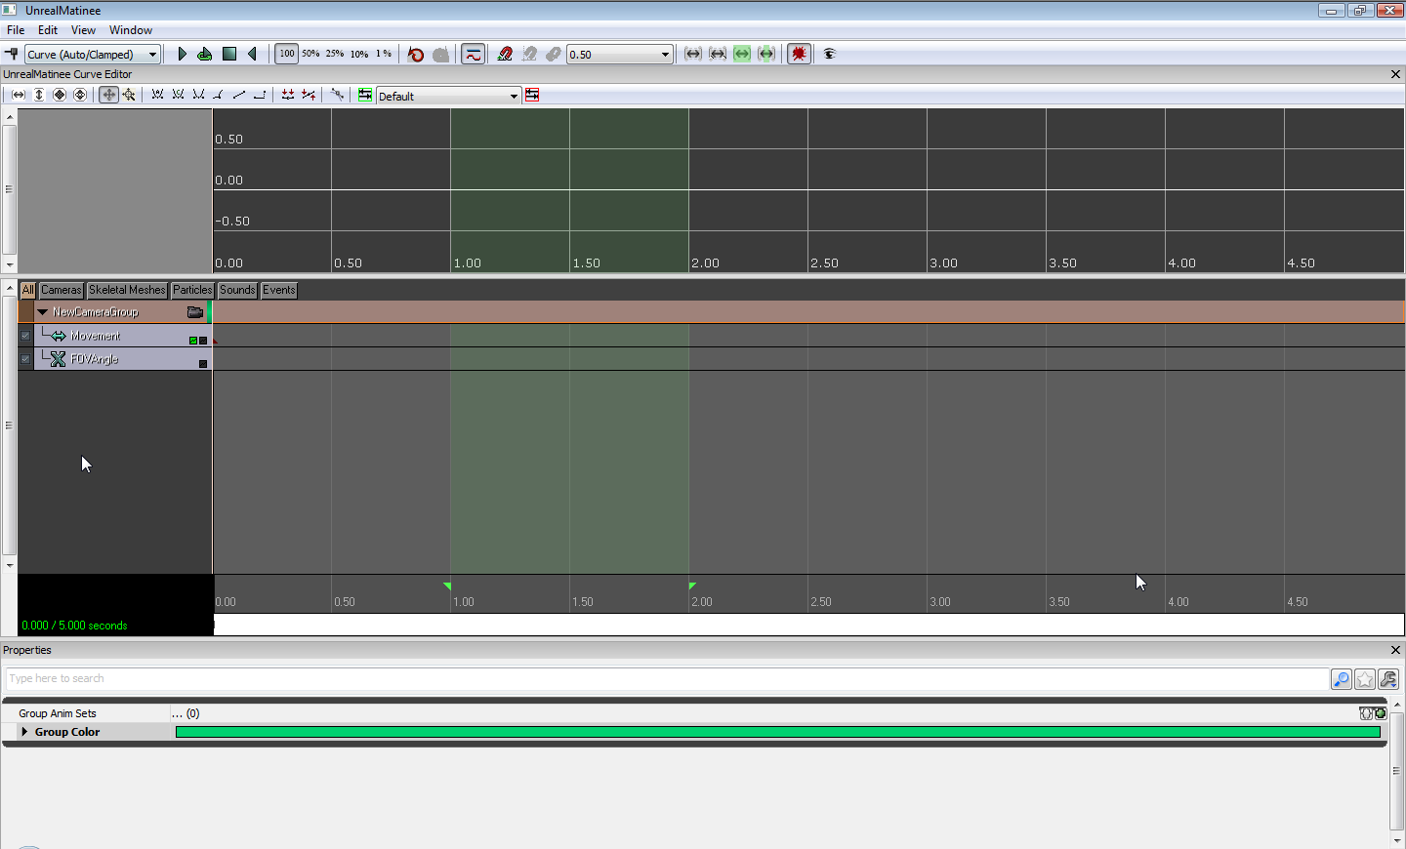Viewport: 1406px width, 849px height.
Task: Select the Particles group tab
Action: point(192,290)
